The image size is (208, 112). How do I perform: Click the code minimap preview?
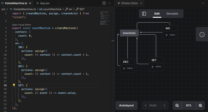pos(105,18)
